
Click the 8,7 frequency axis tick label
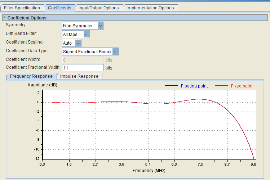(x=227, y=165)
